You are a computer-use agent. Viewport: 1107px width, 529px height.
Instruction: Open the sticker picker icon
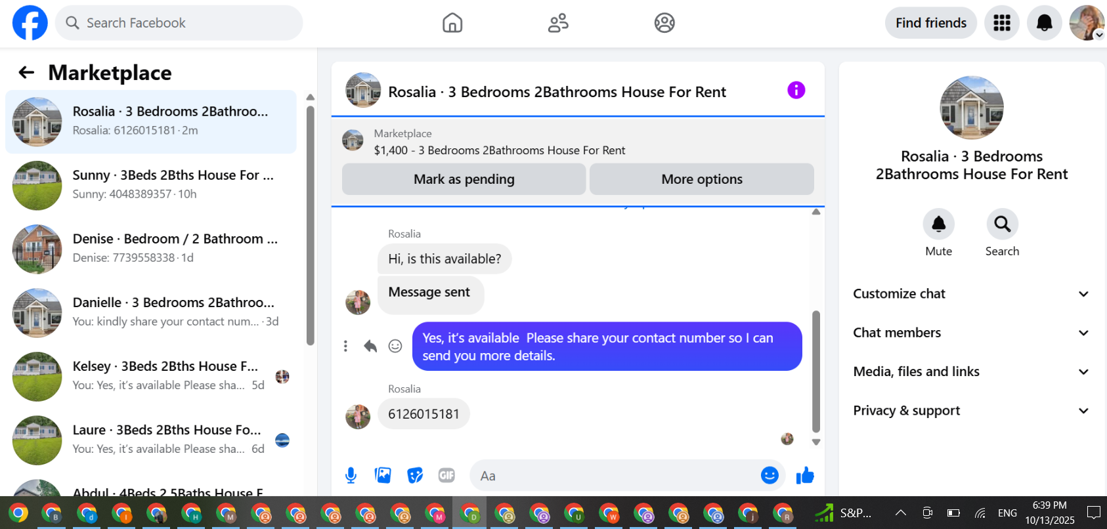[x=415, y=475]
